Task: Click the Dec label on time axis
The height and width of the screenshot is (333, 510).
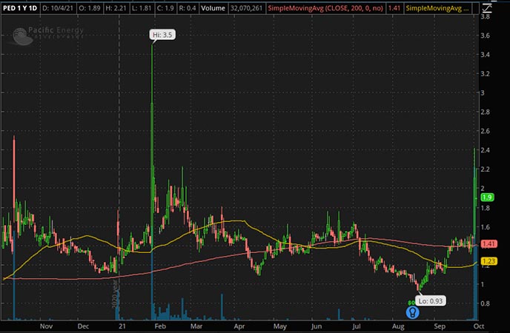Action: 83,326
